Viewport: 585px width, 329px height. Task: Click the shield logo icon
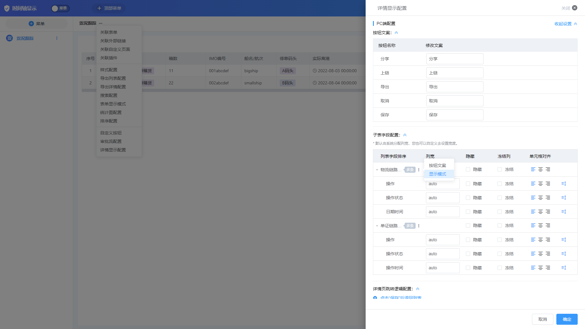(x=7, y=8)
